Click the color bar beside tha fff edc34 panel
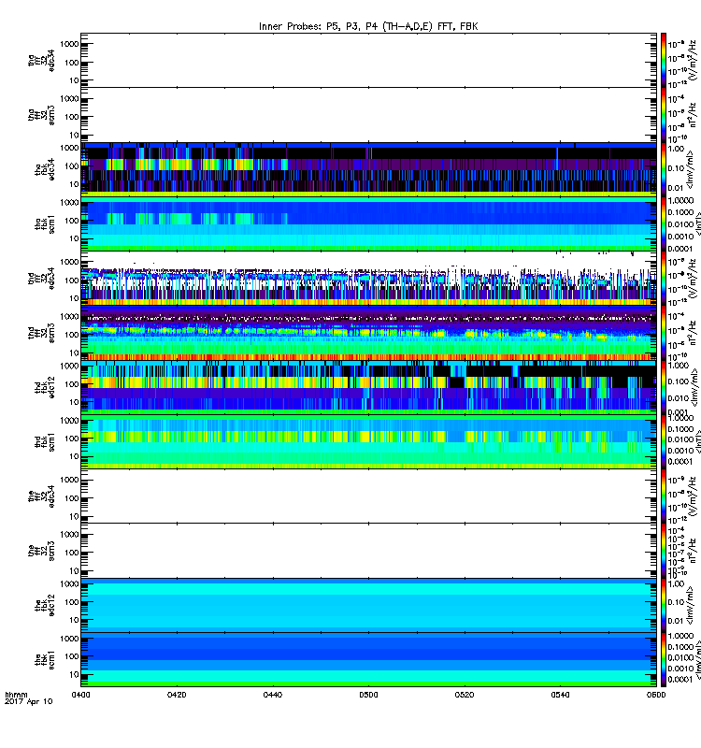This screenshot has width=701, height=748. 664,60
